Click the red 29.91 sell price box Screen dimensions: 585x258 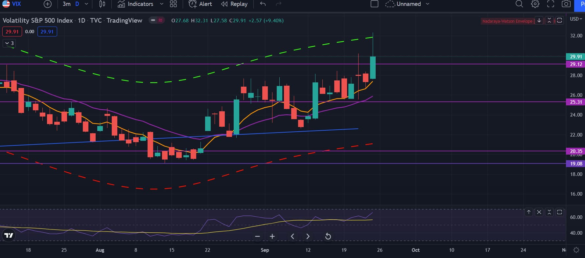pyautogui.click(x=12, y=32)
